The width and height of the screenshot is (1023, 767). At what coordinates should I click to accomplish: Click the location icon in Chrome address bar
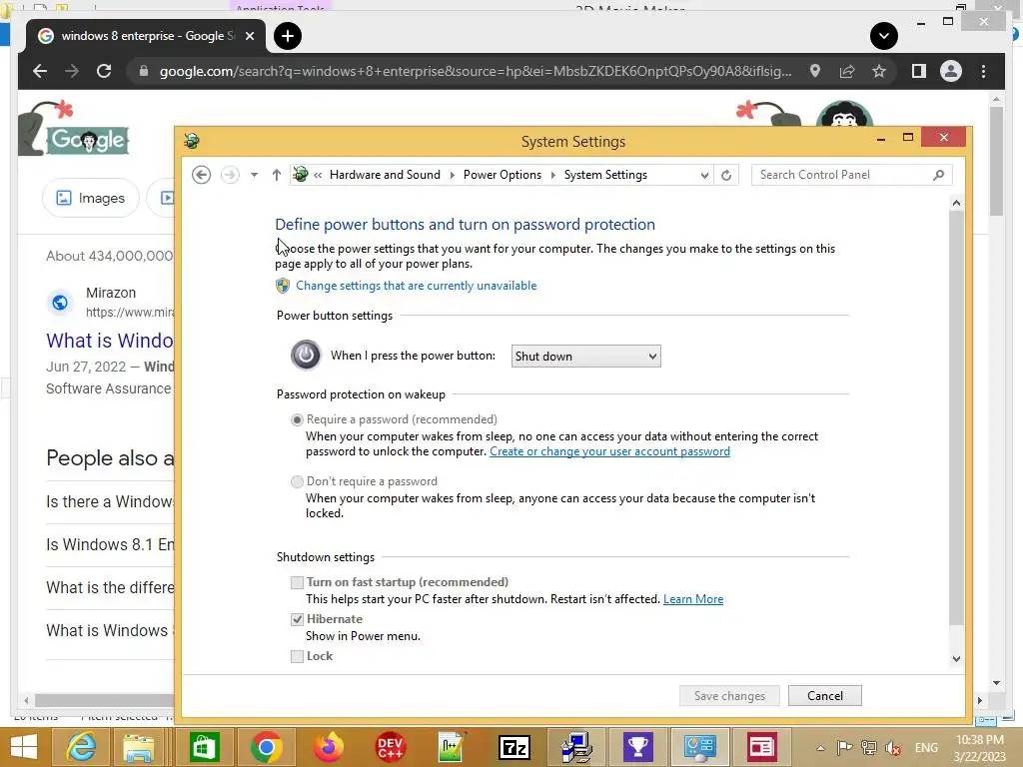click(815, 71)
